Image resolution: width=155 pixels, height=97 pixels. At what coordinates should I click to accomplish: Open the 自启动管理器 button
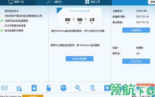tap(79, 59)
